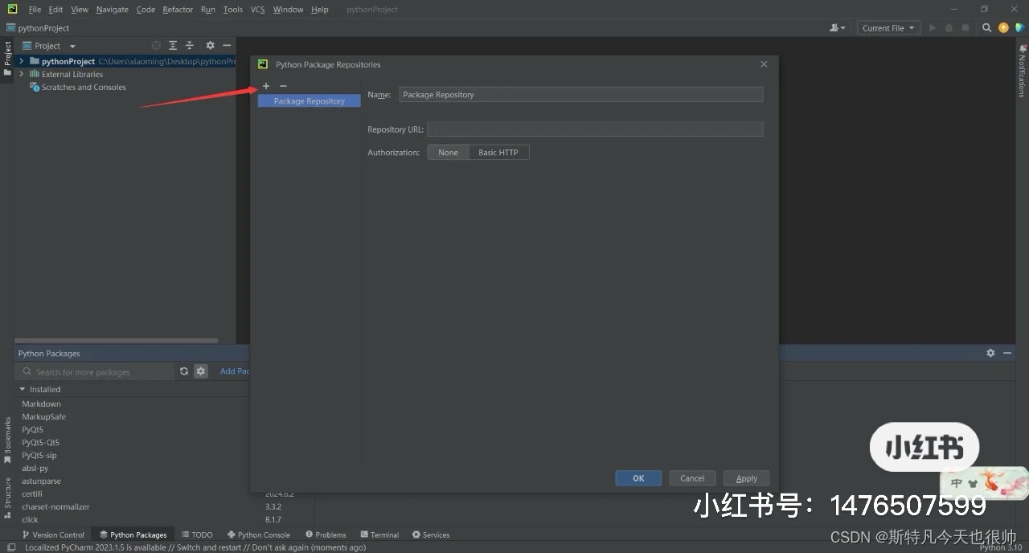Confirm the dialog with OK

(x=638, y=478)
